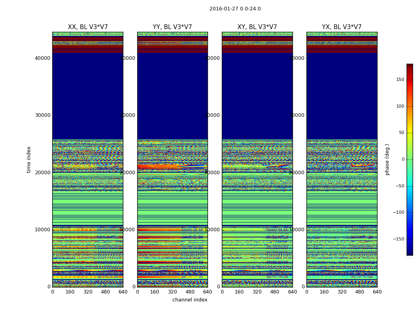Click the orange band near 21000 in YY plot
419x319 pixels.
tap(160, 167)
